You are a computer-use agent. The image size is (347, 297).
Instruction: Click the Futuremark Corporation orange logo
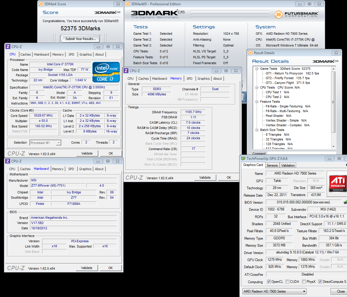coord(278,15)
